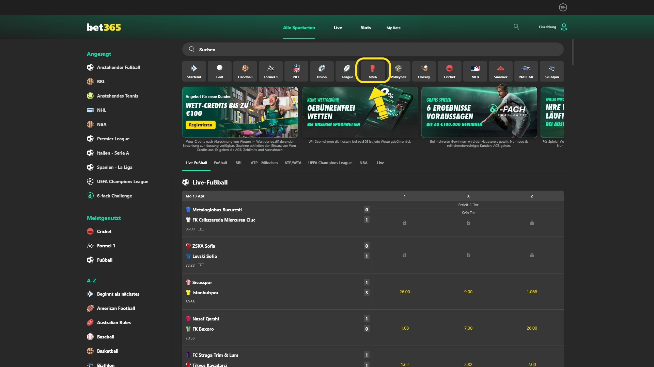Select the Golf sport icon

(x=220, y=71)
